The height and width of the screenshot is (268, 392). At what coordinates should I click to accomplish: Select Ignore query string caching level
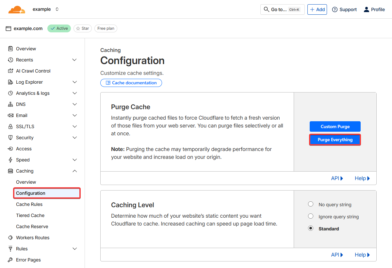pos(311,216)
